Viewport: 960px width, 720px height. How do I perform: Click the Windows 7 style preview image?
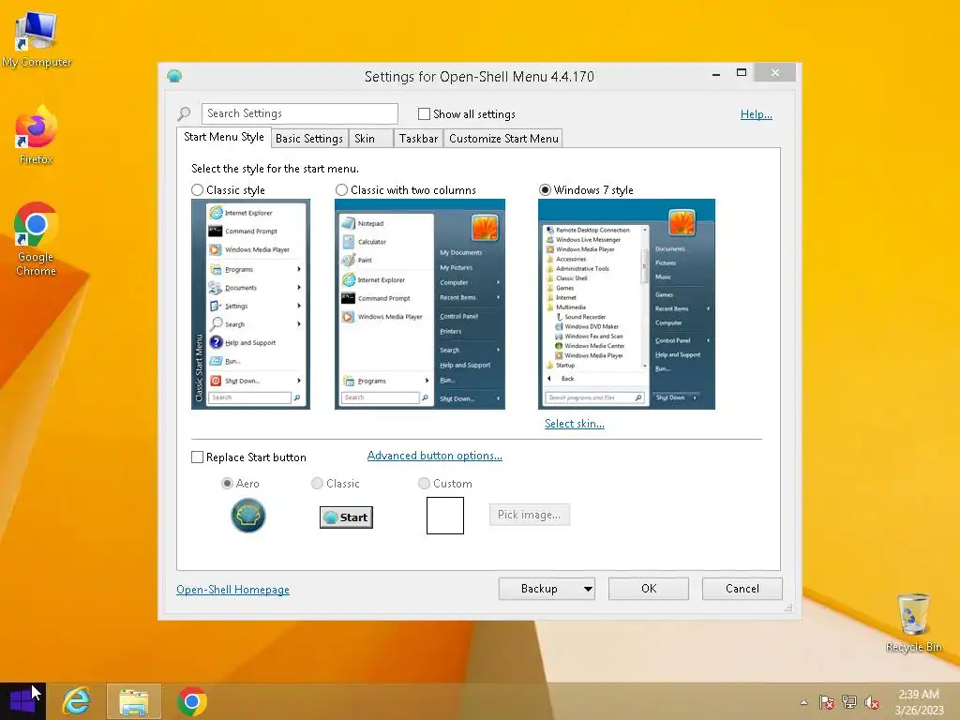coord(626,305)
